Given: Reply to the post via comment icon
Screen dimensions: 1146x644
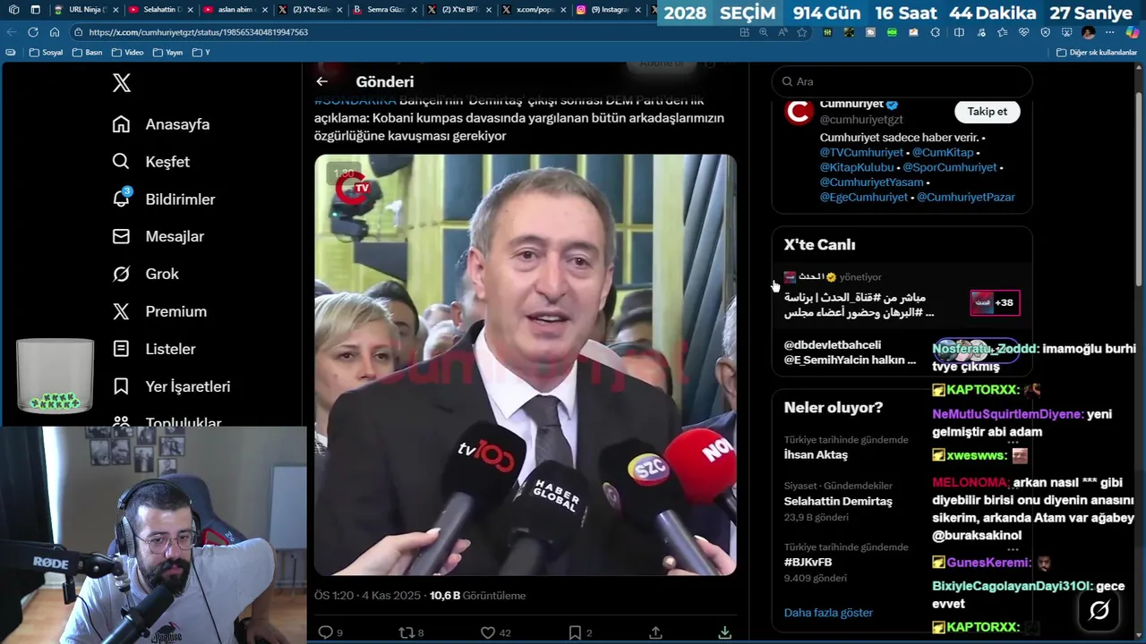Looking at the screenshot, I should point(326,632).
